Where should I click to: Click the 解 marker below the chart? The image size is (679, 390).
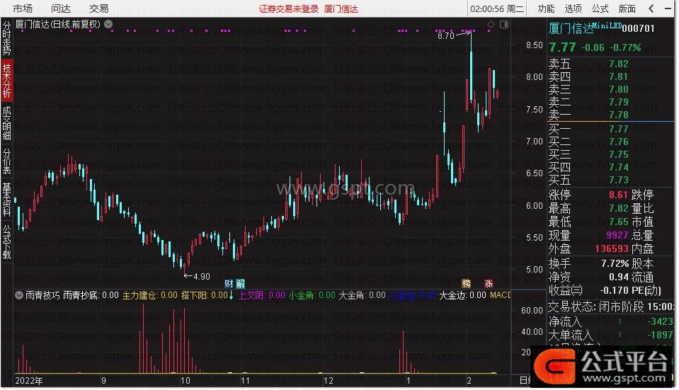coord(240,284)
